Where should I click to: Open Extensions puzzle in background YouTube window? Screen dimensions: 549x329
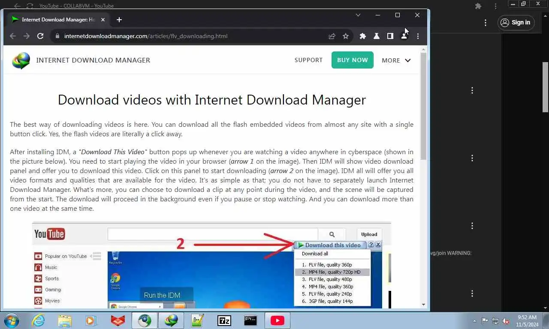coord(478,6)
